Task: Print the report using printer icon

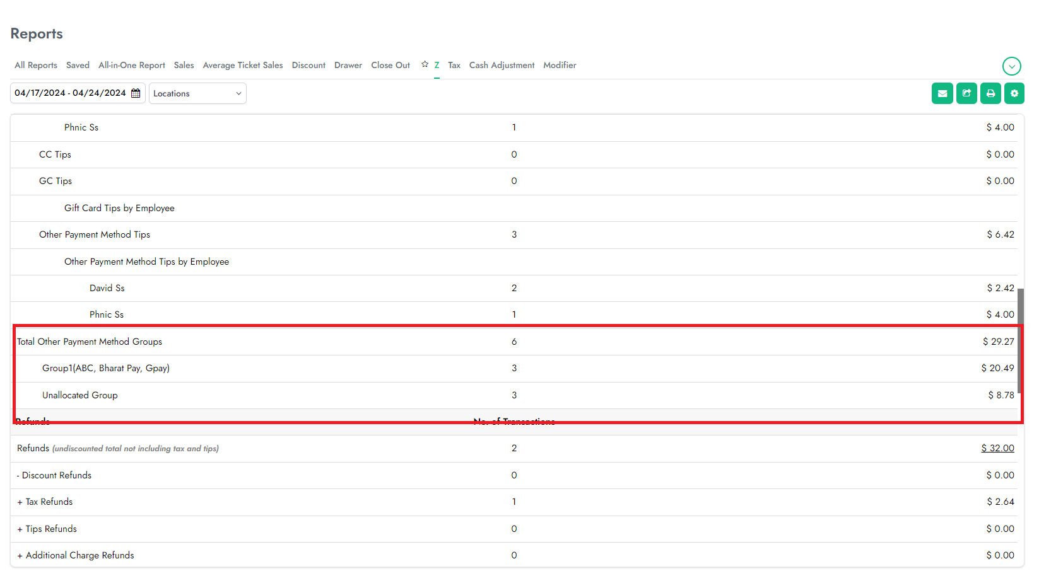Action: coord(990,93)
